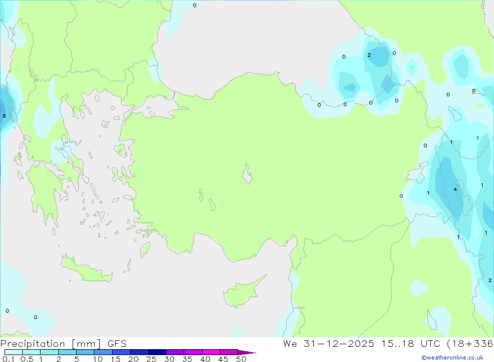Click legend scale label "0.1"
The height and width of the screenshot is (362, 494).
[x=8, y=359]
